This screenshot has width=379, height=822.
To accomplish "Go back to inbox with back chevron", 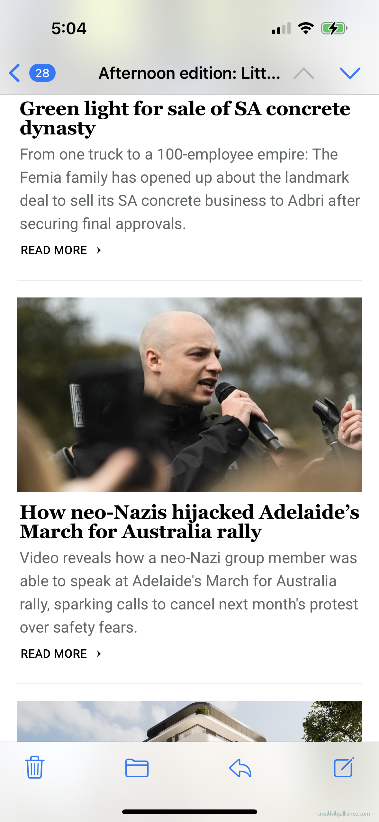I will [14, 73].
